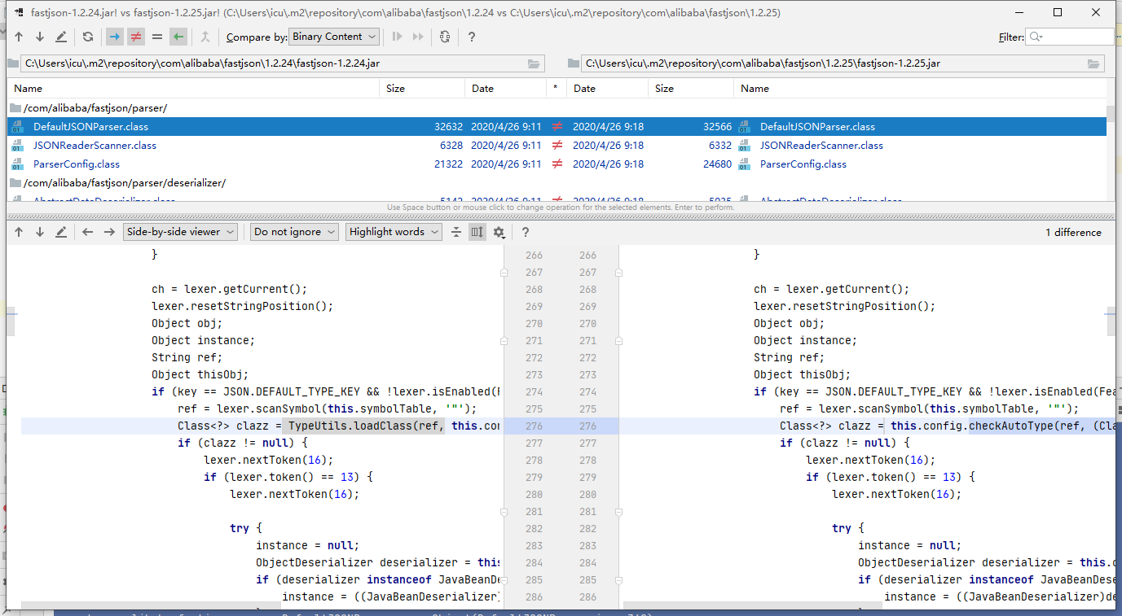Open the diff viewer settings gear
1122x616 pixels.
point(499,232)
